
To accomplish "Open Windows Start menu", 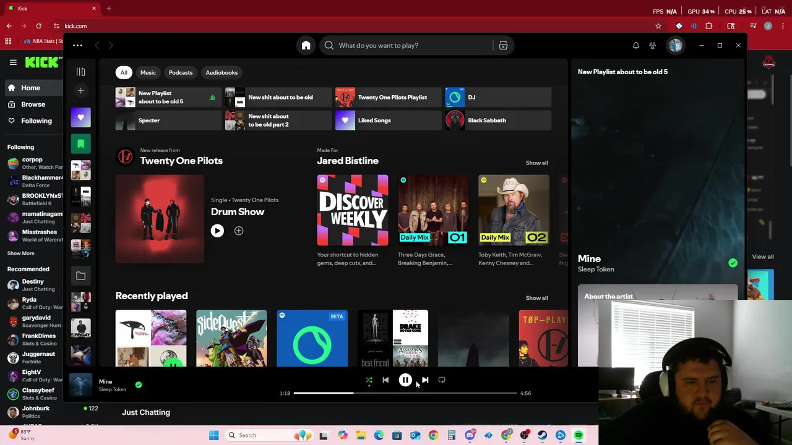I will click(x=213, y=435).
